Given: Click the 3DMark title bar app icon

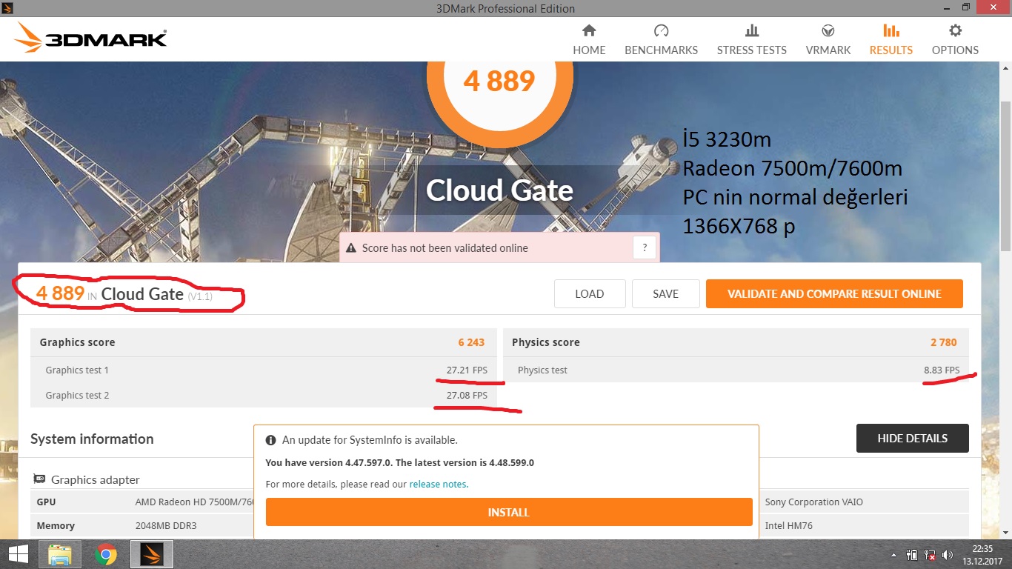Looking at the screenshot, I should tap(7, 7).
